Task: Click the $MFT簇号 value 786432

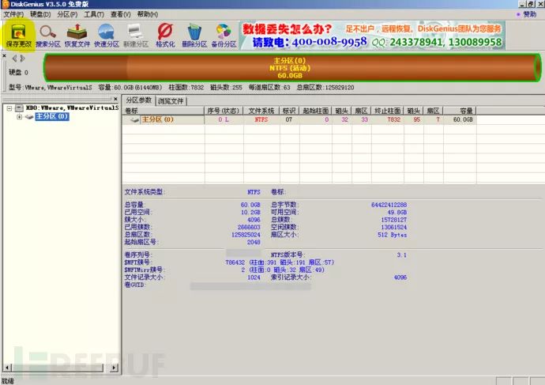Action: tap(235, 262)
